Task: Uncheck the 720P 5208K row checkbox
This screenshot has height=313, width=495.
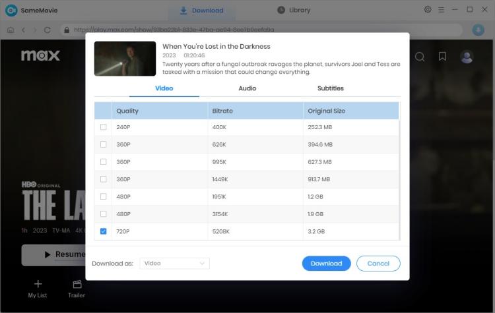Action: 103,231
